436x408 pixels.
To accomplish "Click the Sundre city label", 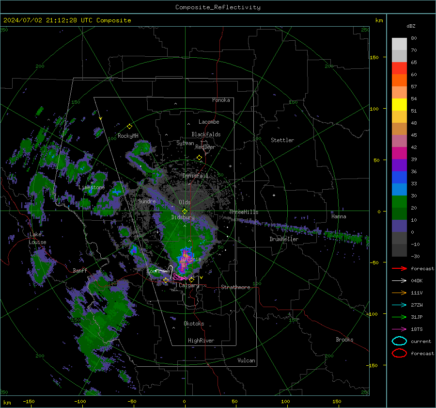I will point(147,201).
